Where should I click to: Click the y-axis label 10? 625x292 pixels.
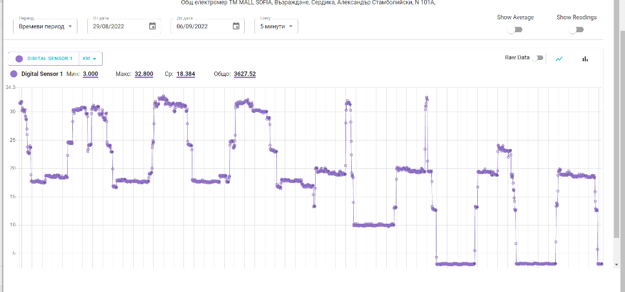click(x=13, y=225)
